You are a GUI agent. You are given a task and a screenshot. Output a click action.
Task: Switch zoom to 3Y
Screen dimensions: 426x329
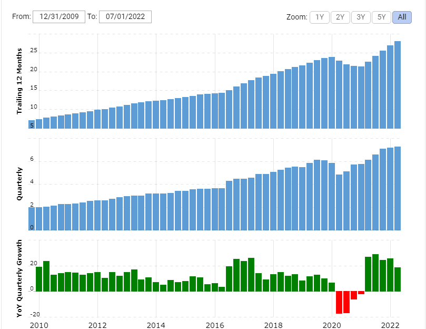(x=361, y=17)
